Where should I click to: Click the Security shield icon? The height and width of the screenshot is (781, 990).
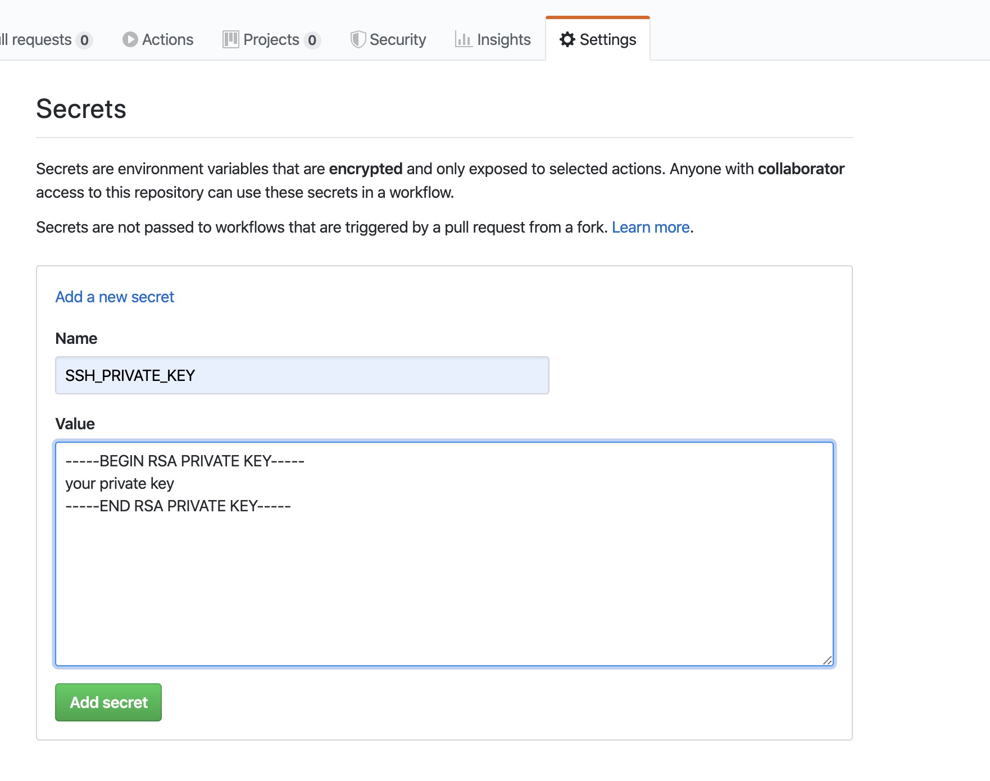(358, 39)
